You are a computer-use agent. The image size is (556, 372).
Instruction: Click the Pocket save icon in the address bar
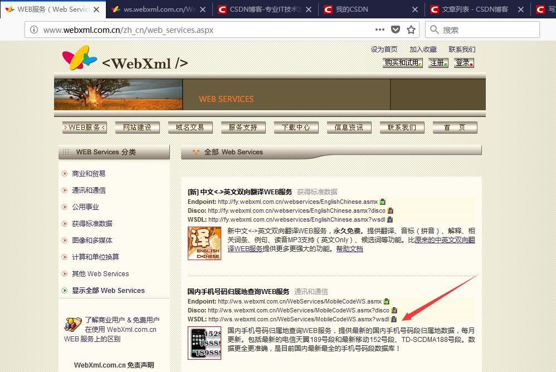[396, 30]
